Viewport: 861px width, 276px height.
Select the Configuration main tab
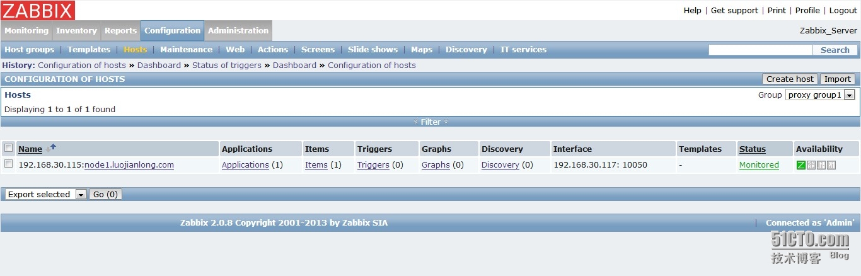[172, 30]
